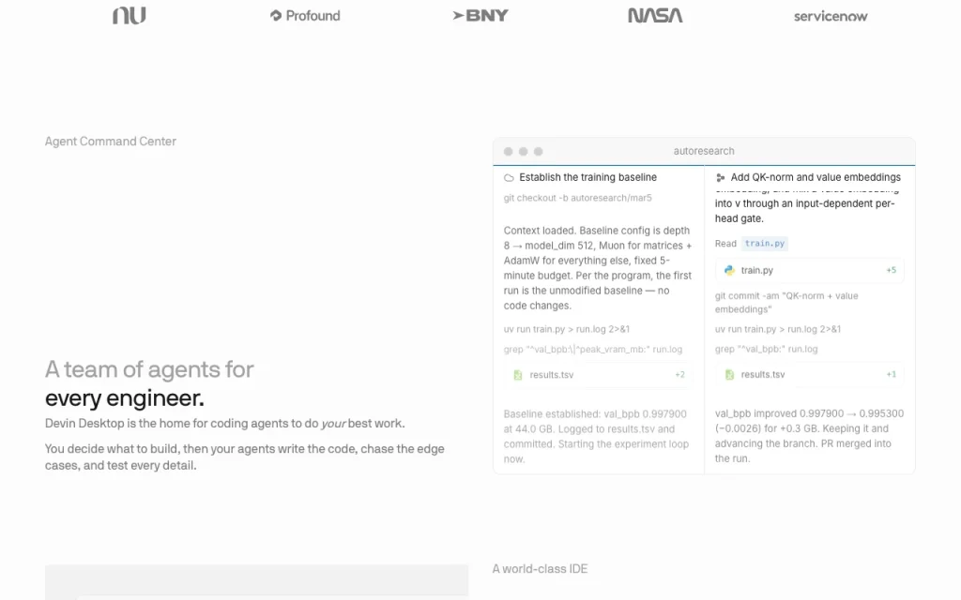The height and width of the screenshot is (600, 961).
Task: Select the Establish the training baseline panel header
Action: 587,177
